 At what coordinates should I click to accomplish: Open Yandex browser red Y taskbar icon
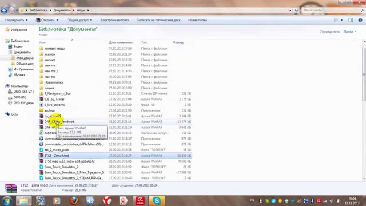point(107,200)
